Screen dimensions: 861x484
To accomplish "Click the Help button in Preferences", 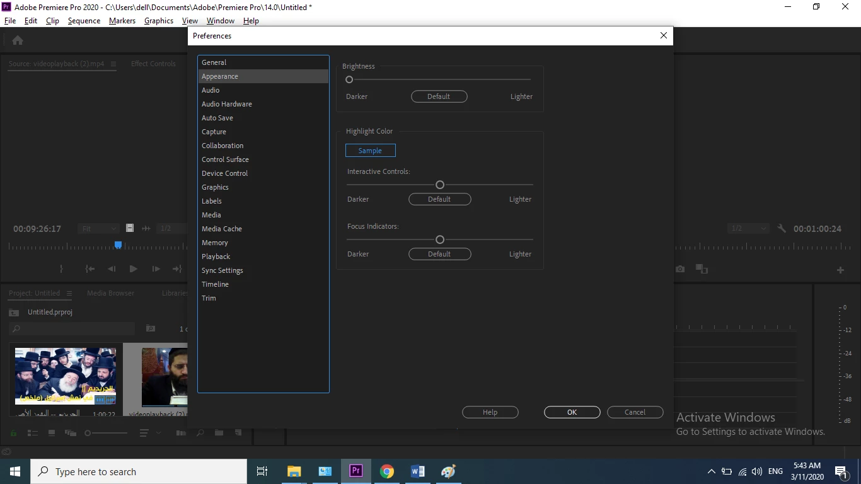I will click(x=490, y=412).
